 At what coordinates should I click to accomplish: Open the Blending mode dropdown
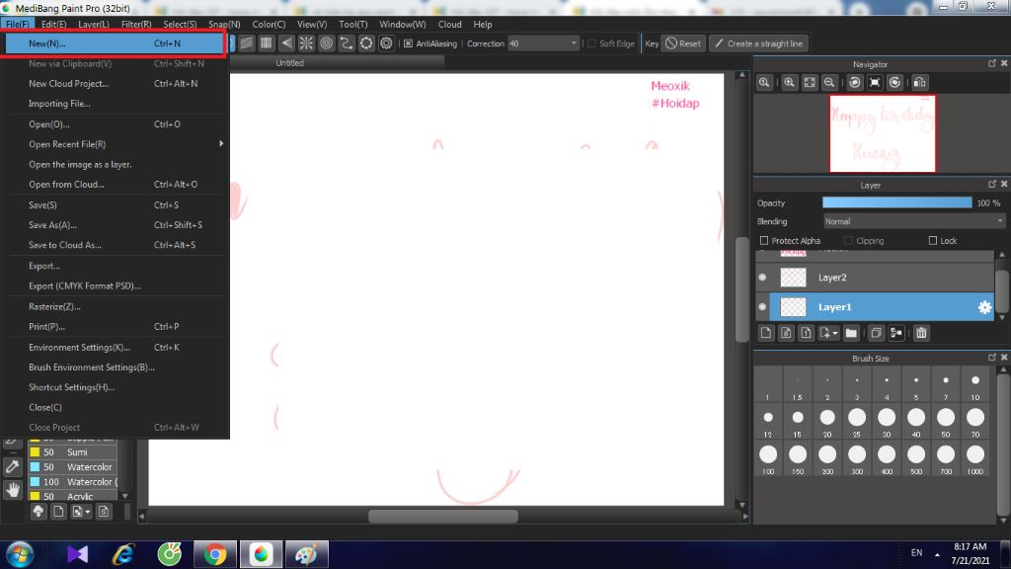pos(914,221)
